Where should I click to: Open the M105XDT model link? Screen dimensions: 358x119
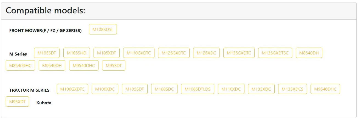tap(106, 53)
